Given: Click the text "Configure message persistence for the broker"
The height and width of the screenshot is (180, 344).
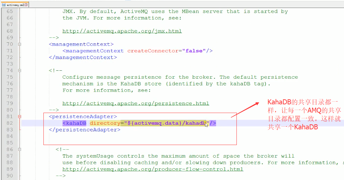Looking at the screenshot, I should (137, 77).
